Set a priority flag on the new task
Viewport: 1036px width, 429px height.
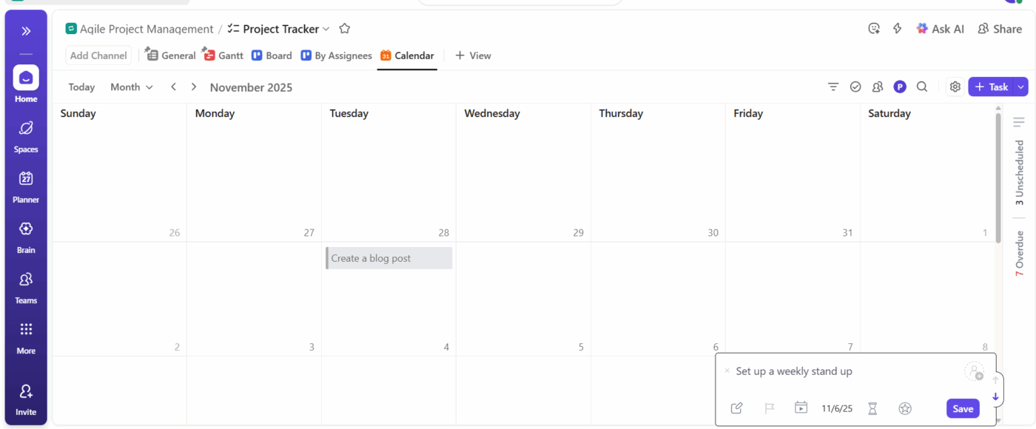[x=769, y=408]
